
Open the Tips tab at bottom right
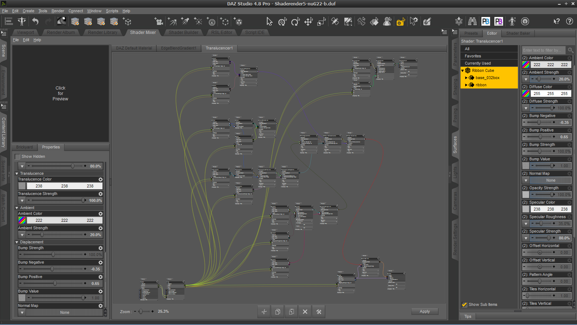pos(468,316)
